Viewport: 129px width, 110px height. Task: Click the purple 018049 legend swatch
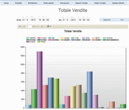click(x=28, y=42)
